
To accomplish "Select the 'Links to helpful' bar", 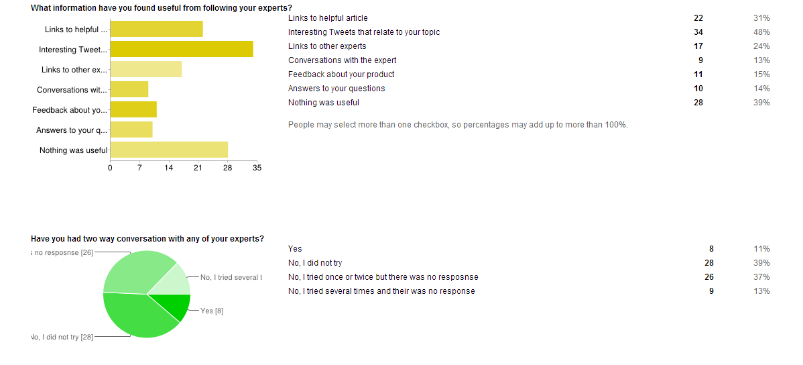I will [157, 30].
